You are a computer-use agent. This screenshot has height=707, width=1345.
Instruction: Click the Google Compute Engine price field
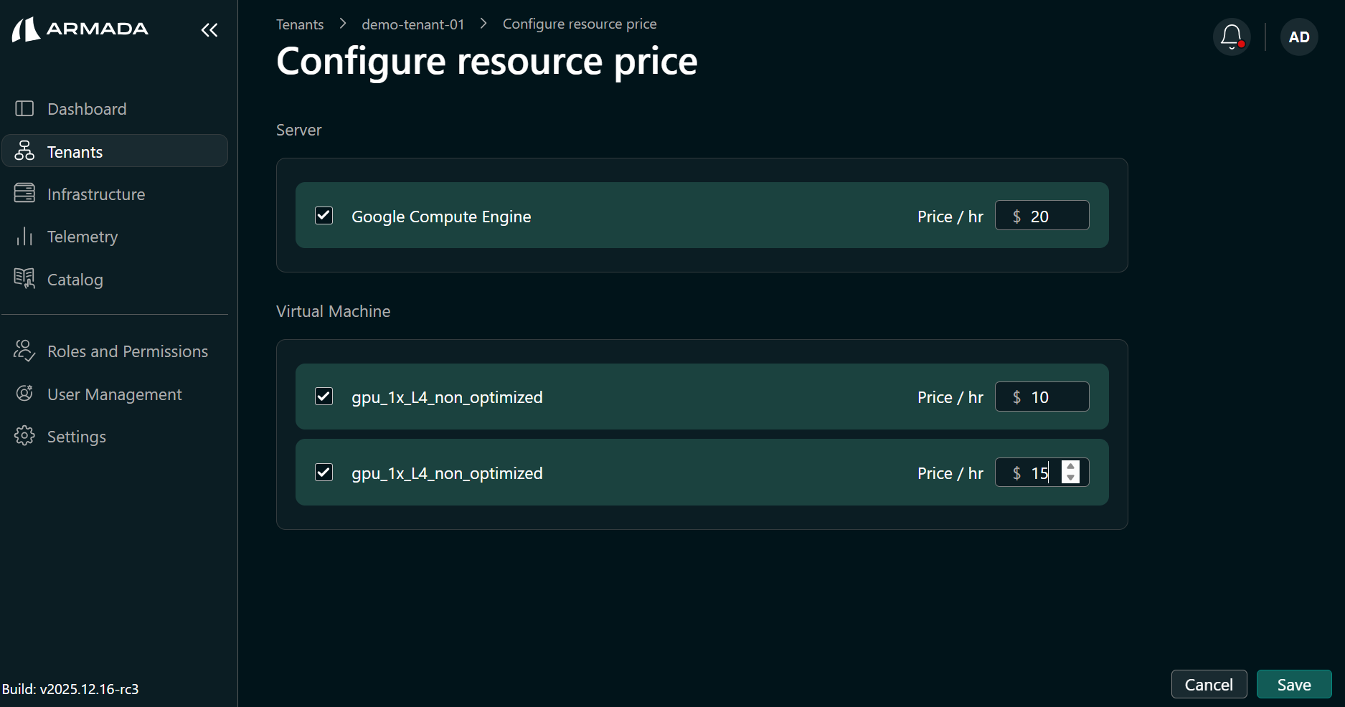pyautogui.click(x=1042, y=215)
